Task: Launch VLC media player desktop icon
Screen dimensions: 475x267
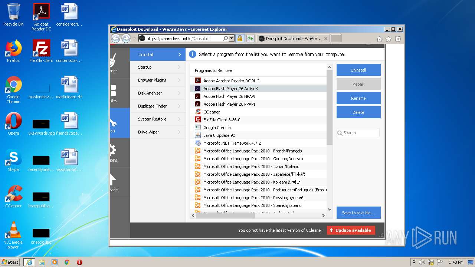Action: pyautogui.click(x=13, y=235)
